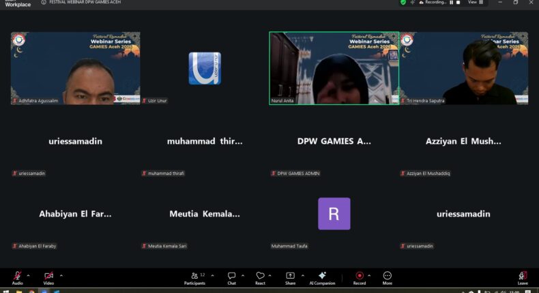
Task: Expand share options arrow beside Share
Action: click(x=303, y=275)
